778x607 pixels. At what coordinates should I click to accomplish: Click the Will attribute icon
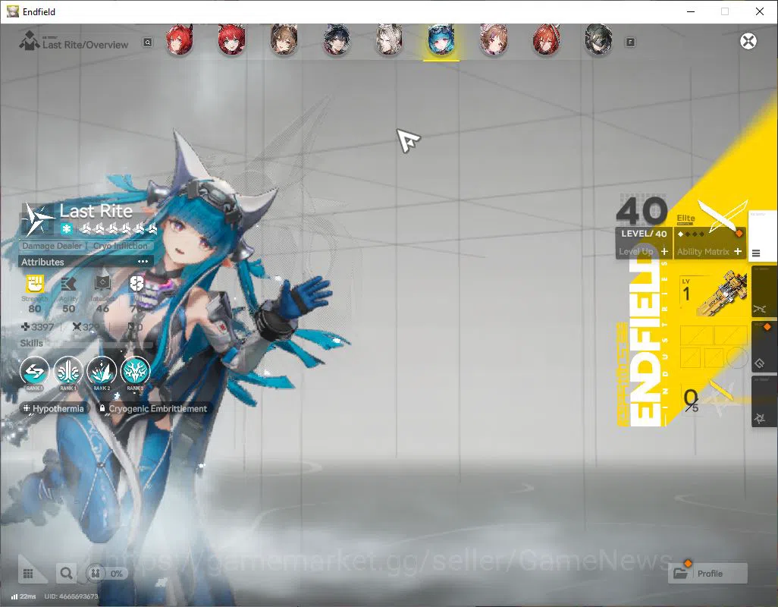point(136,284)
